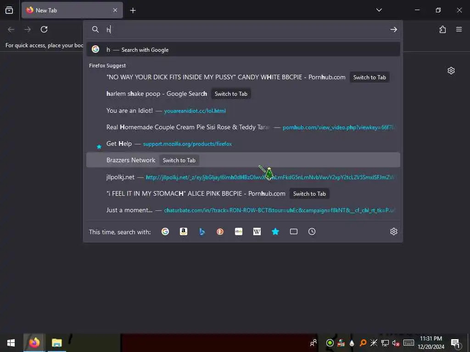
Task: Search this time with Amazon
Action: (184, 231)
